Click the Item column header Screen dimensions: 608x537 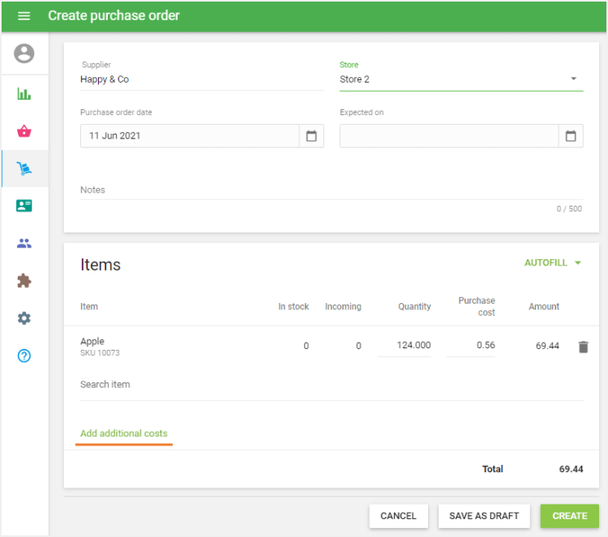[89, 306]
